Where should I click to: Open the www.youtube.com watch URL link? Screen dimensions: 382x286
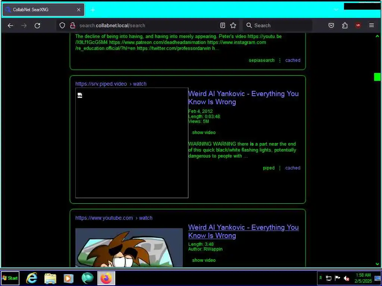(114, 218)
